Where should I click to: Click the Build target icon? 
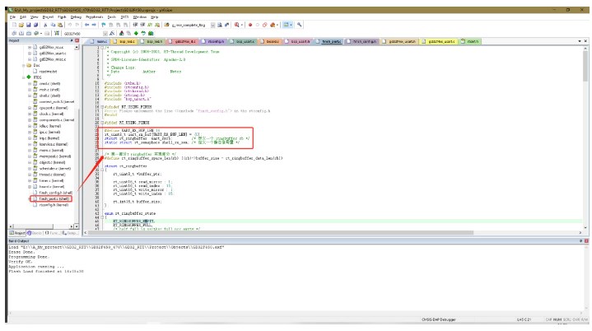21,34
